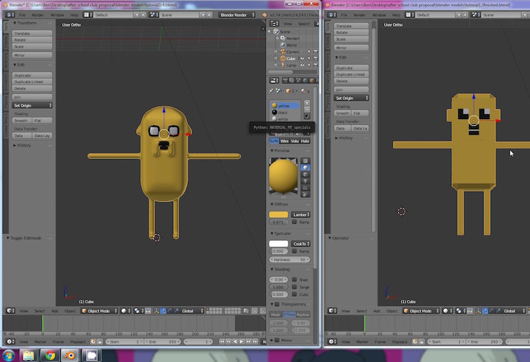This screenshot has height=362, width=530.
Task: Click Rotate in left window tool shelf
Action: click(x=32, y=40)
